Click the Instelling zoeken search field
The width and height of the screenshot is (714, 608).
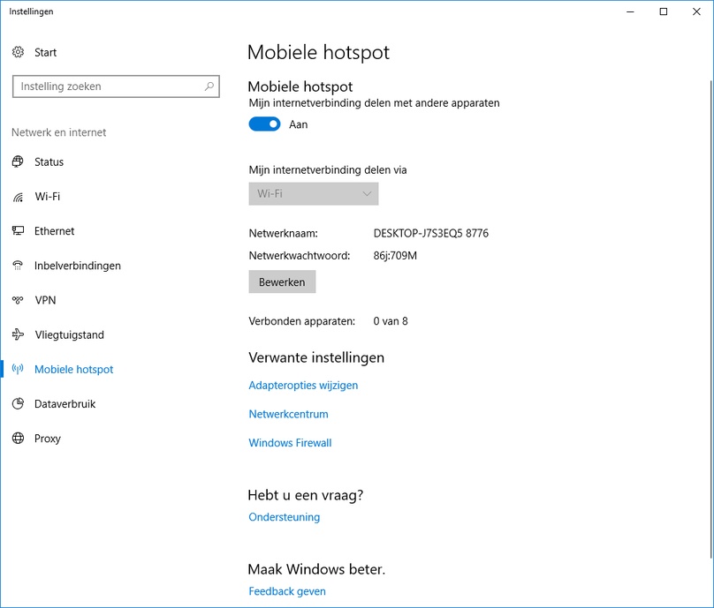(x=116, y=86)
